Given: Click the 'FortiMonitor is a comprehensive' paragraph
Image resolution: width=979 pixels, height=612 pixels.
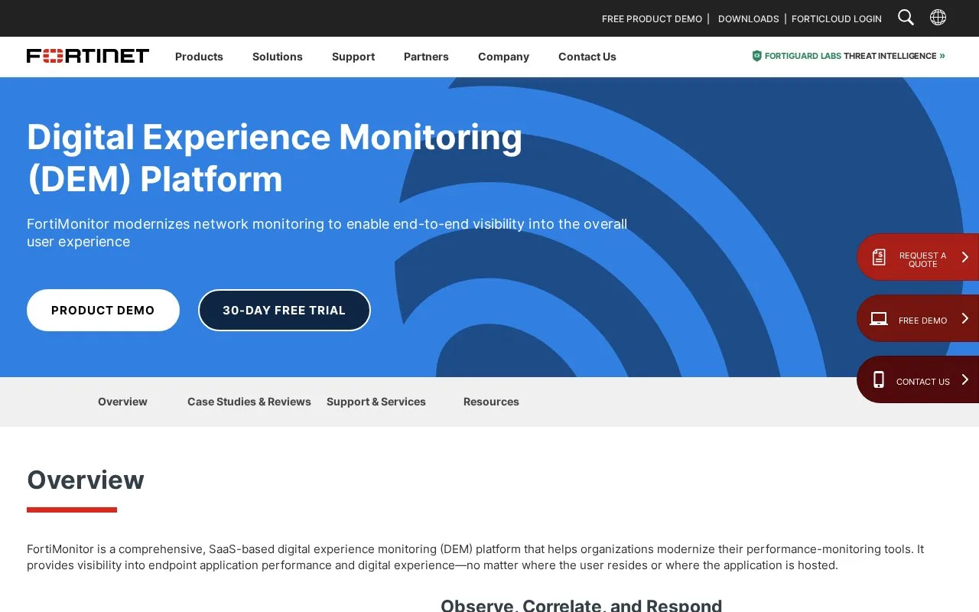Looking at the screenshot, I should tap(475, 557).
